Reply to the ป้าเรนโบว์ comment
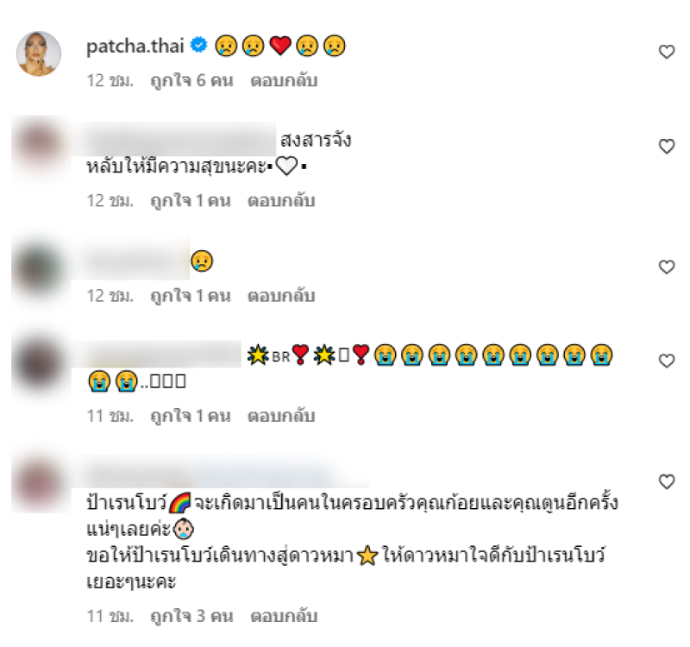Viewport: 690px width, 647px height. click(284, 616)
